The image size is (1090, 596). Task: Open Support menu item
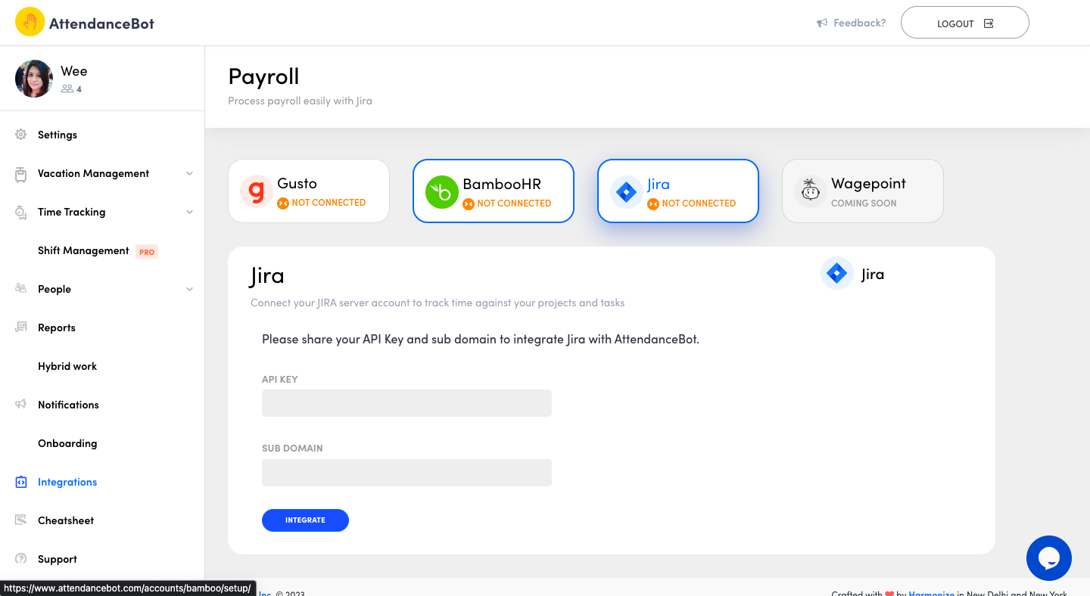pos(58,559)
